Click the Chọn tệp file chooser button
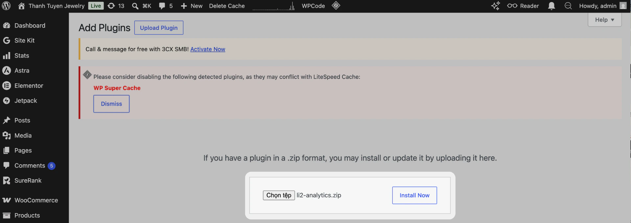631x223 pixels. pyautogui.click(x=279, y=195)
